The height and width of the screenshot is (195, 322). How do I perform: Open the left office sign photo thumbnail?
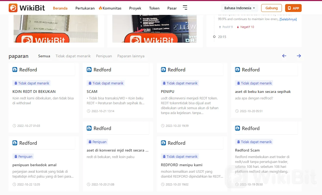56,29
